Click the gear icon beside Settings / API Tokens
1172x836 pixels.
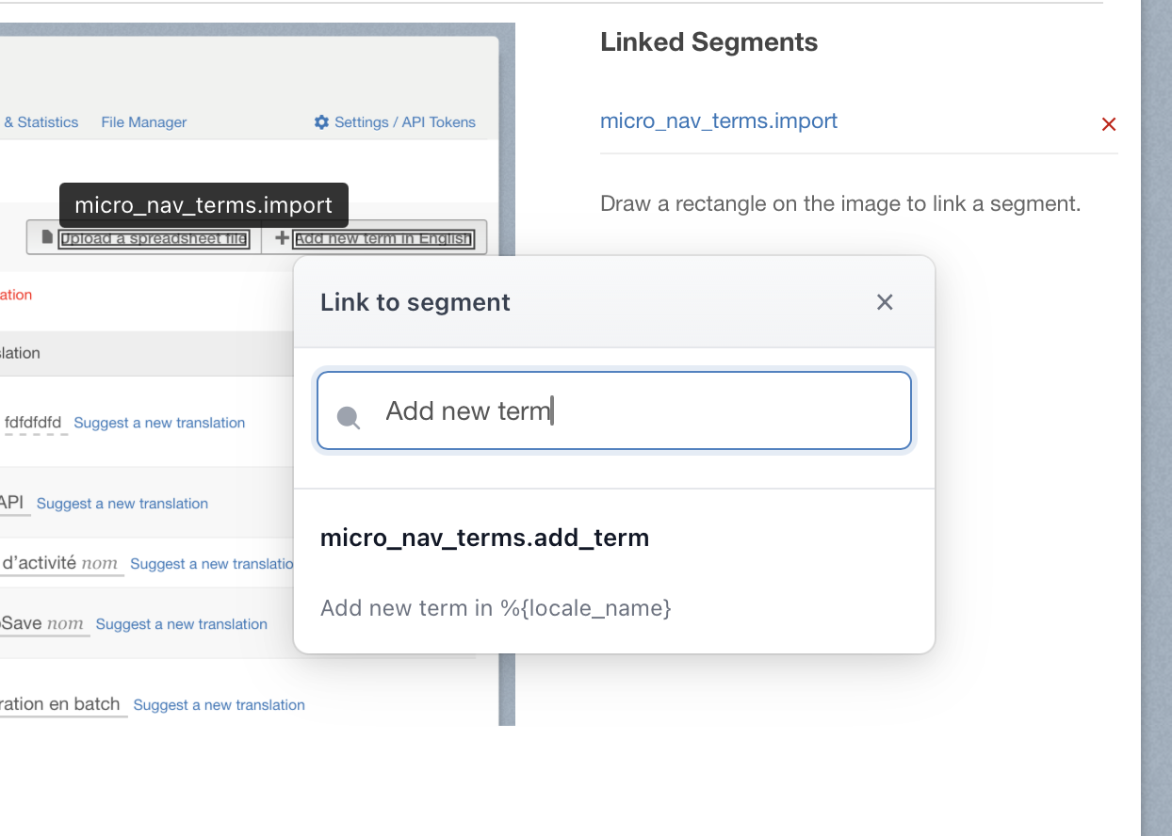tap(322, 122)
